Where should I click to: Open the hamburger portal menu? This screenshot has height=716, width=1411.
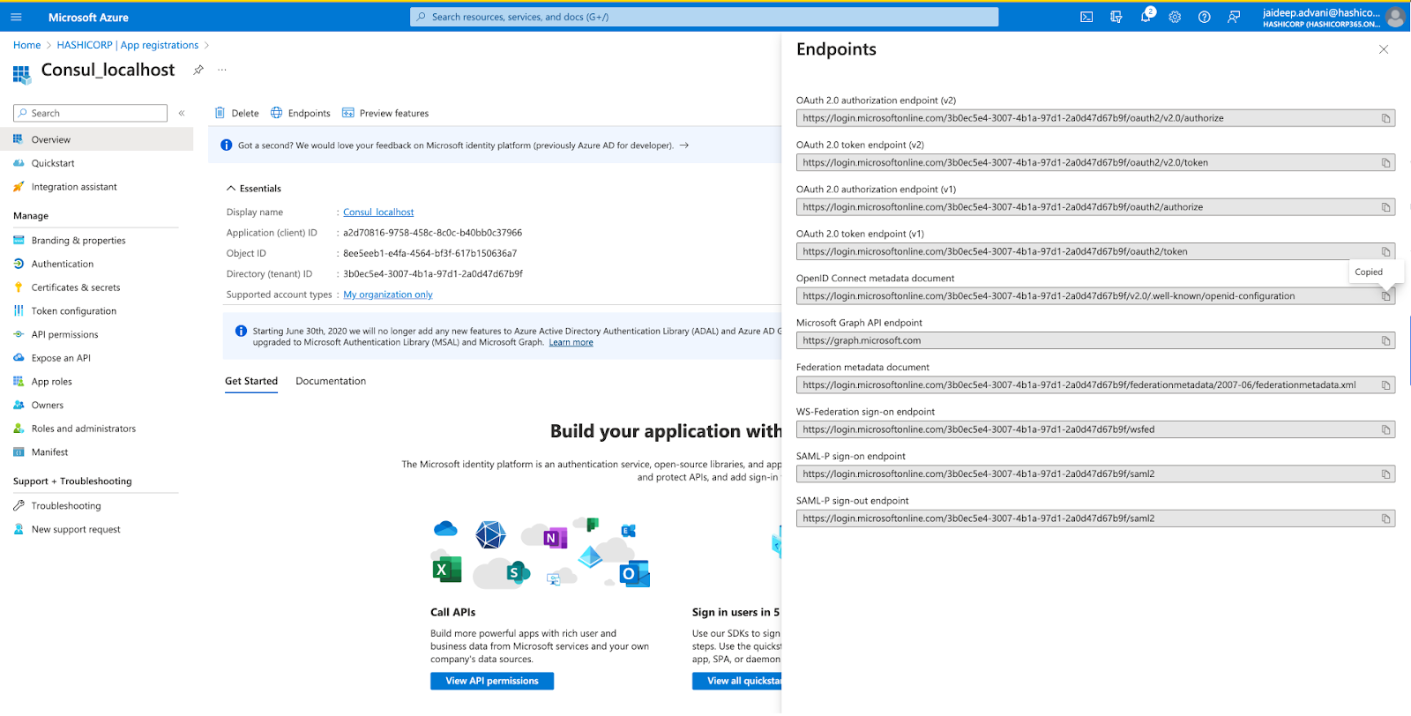click(x=16, y=17)
